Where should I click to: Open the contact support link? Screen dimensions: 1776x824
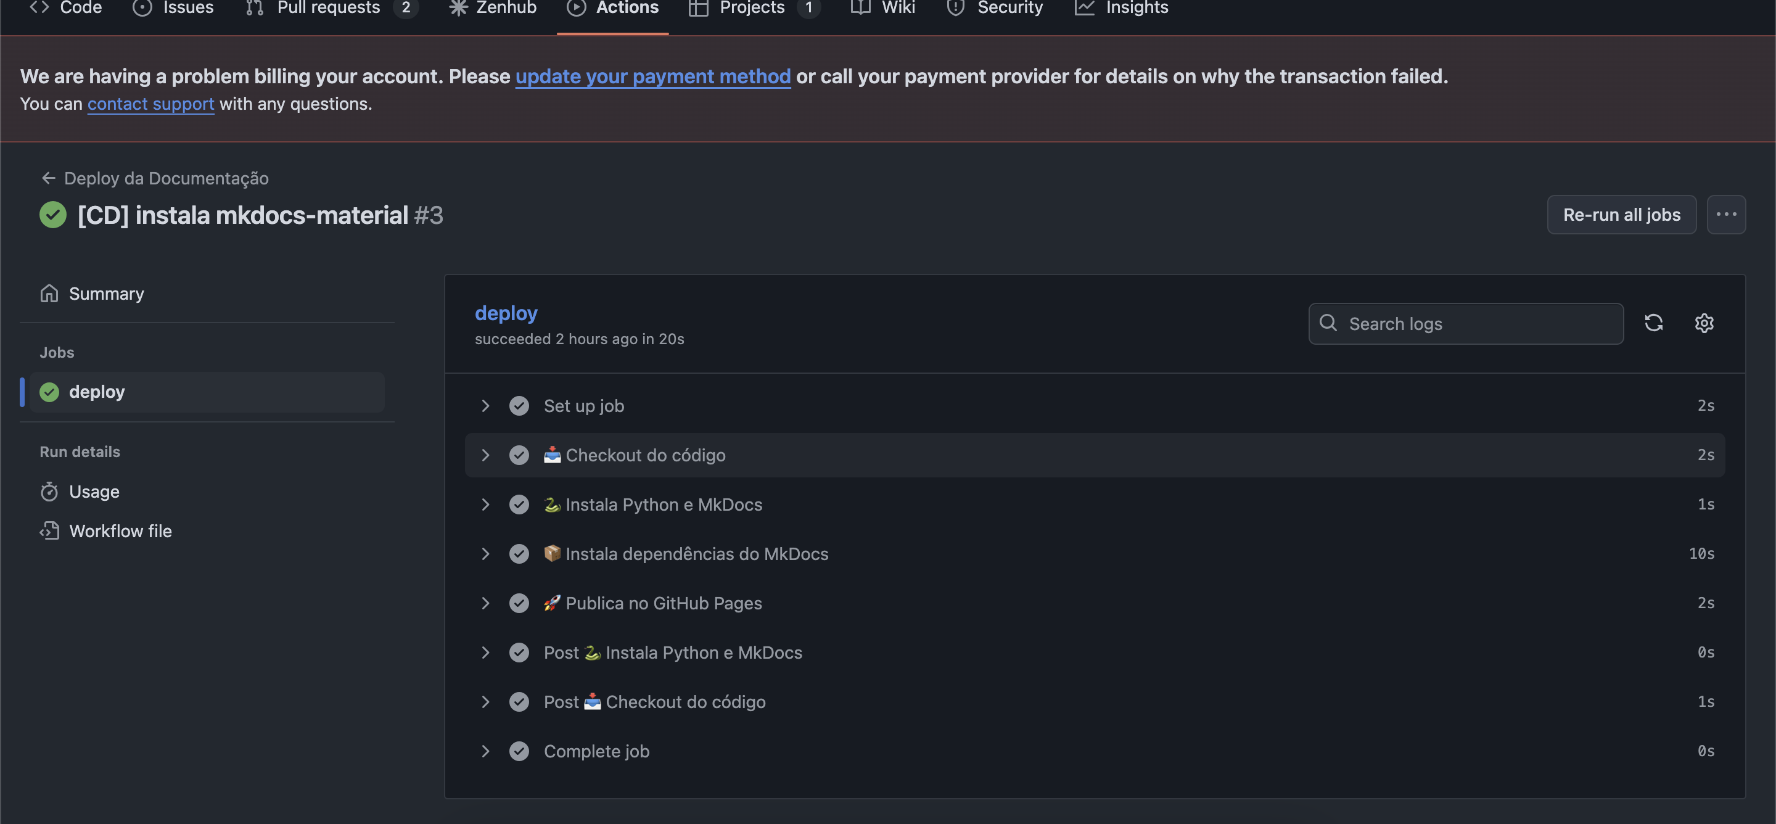tap(150, 104)
